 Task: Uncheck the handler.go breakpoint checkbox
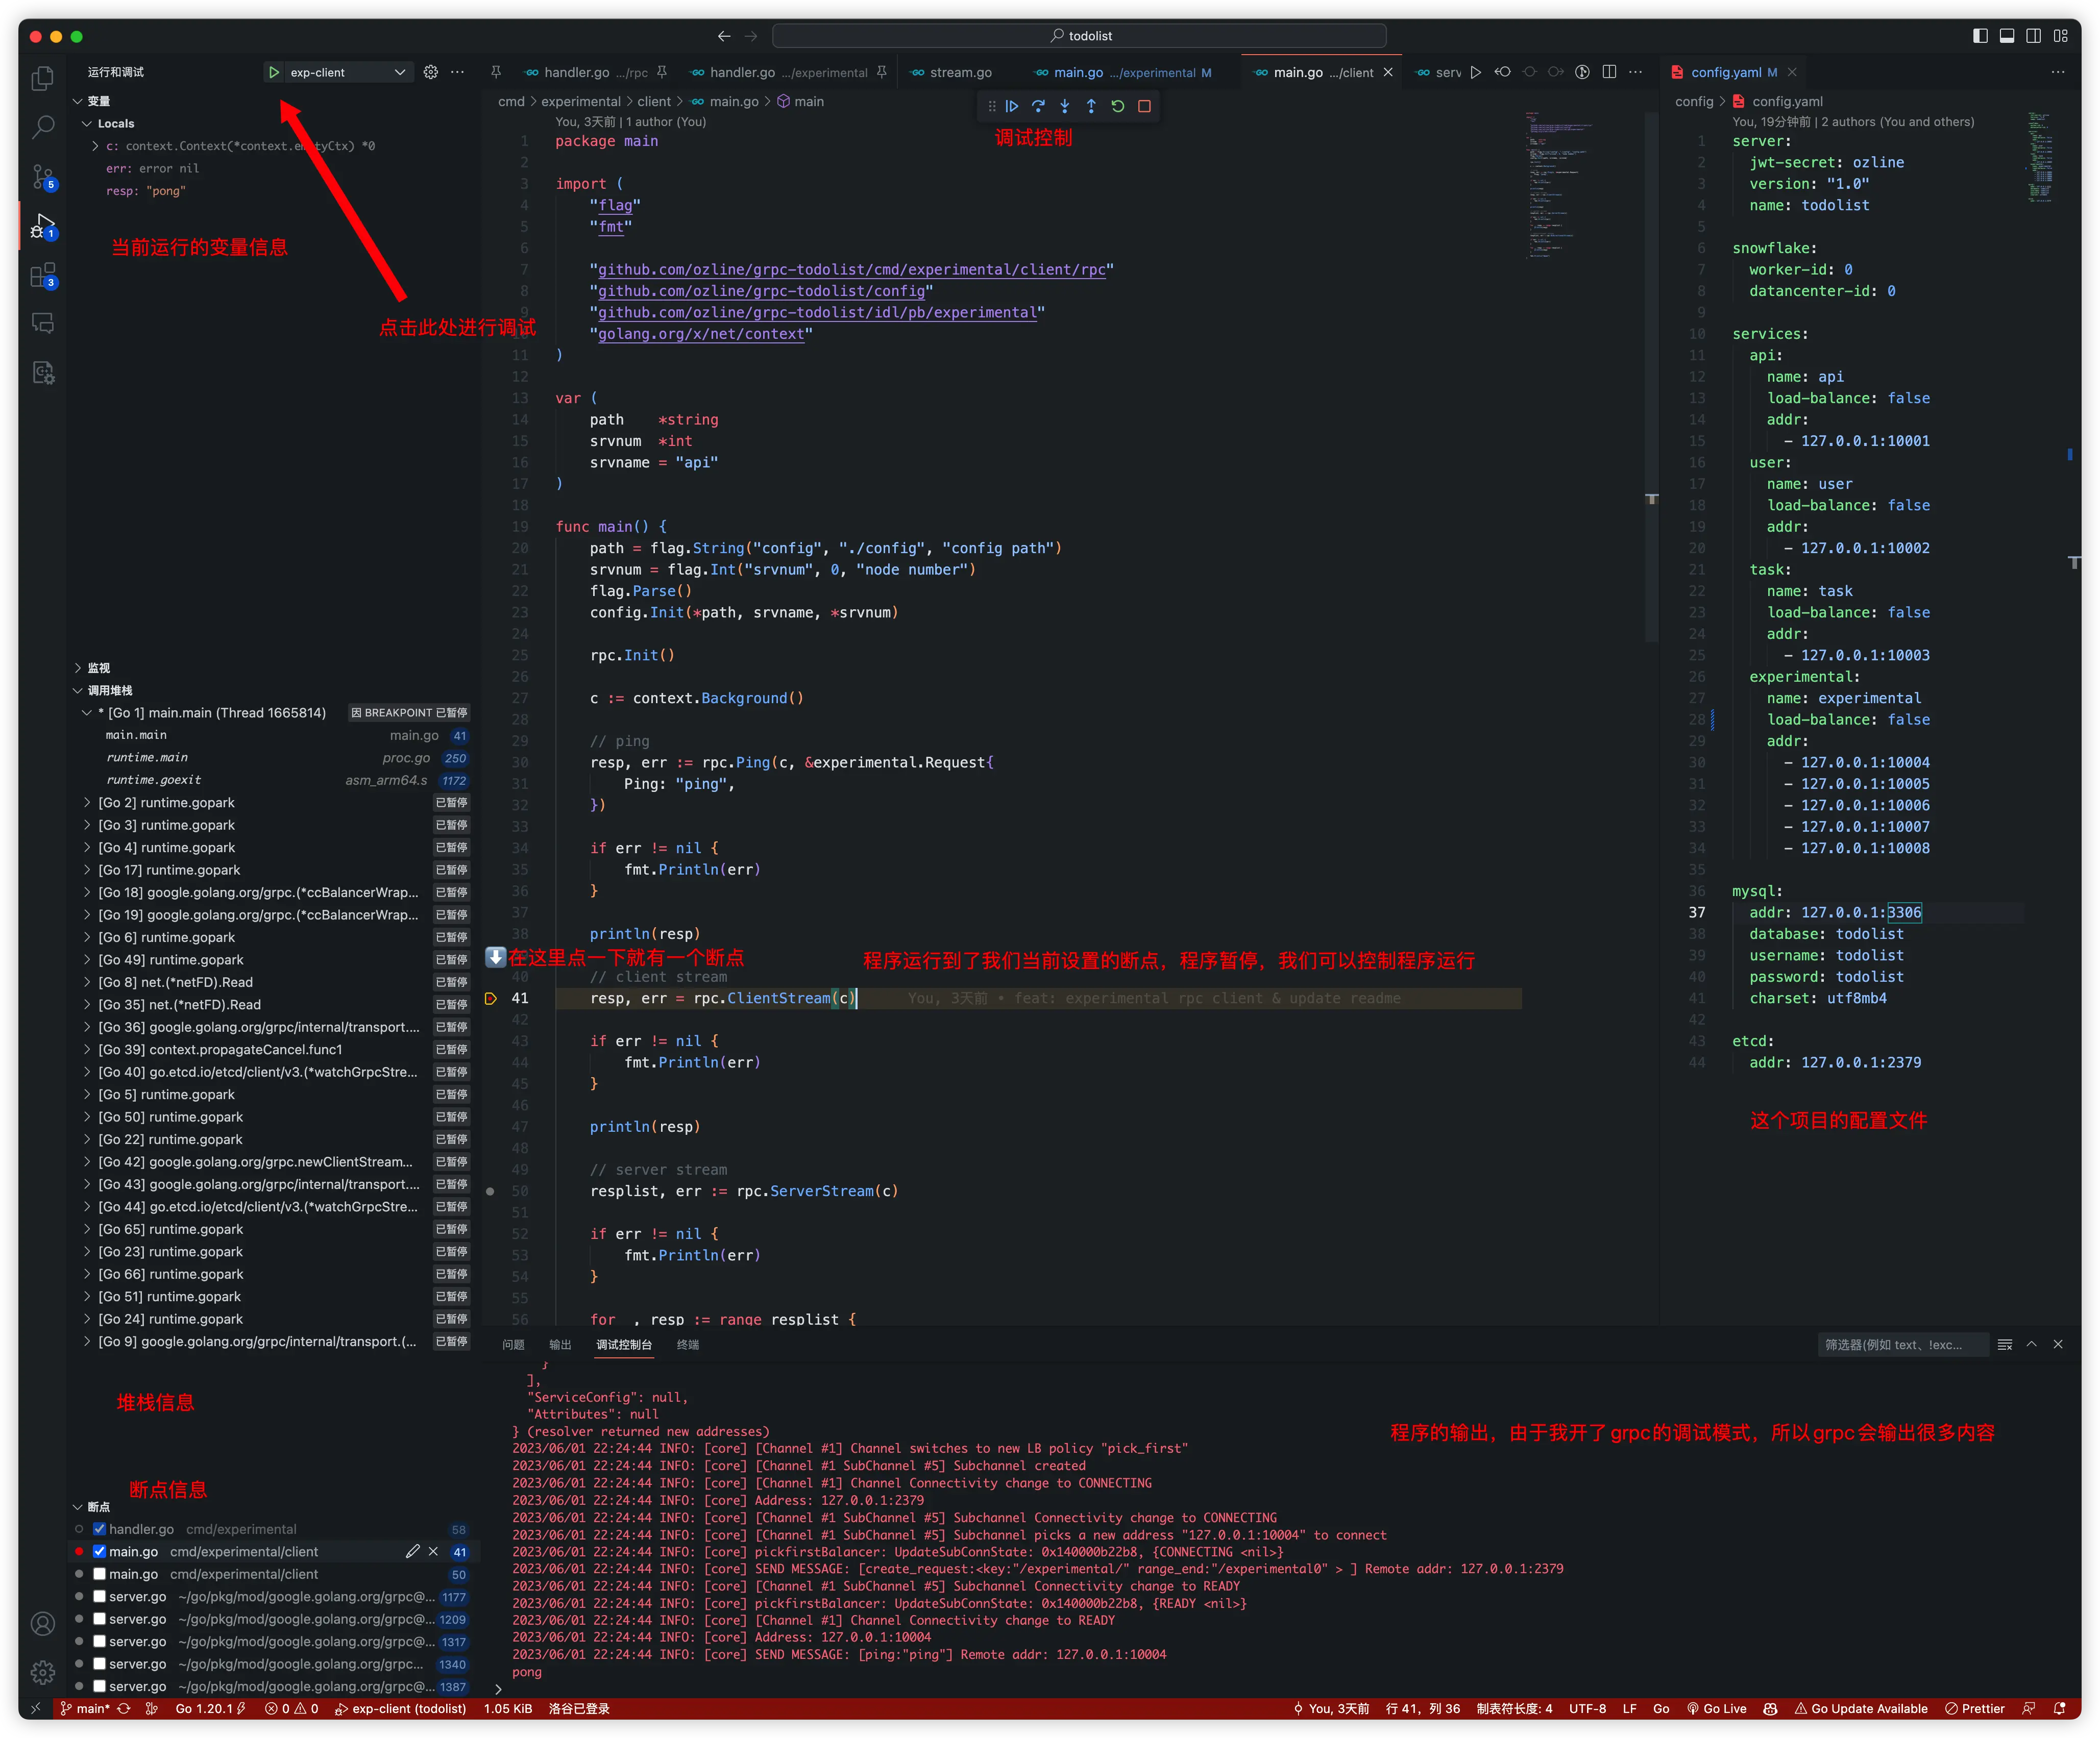tap(100, 1529)
